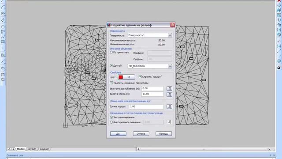The width and height of the screenshot is (282, 159).
Task: Select the 'Фиксированное значение' radio option
Action: tap(111, 122)
